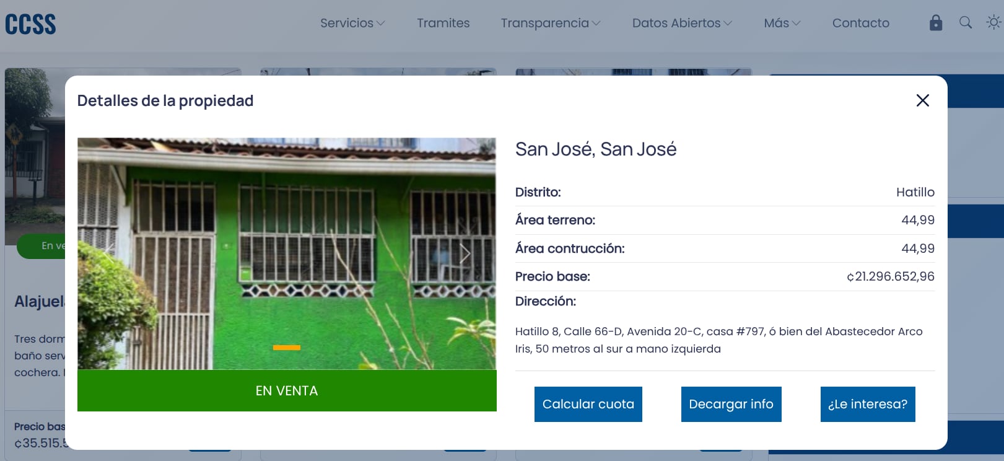The height and width of the screenshot is (461, 1004).
Task: Open the lock login icon
Action: click(x=936, y=23)
